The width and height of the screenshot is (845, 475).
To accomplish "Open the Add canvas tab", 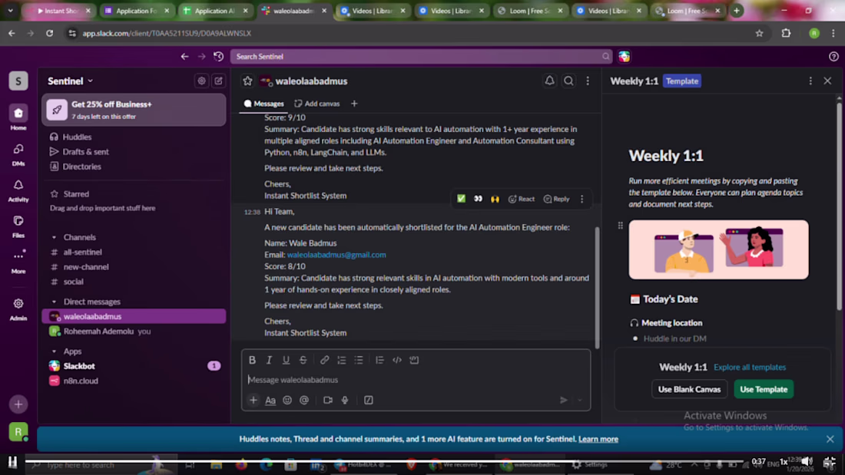I will coord(316,104).
